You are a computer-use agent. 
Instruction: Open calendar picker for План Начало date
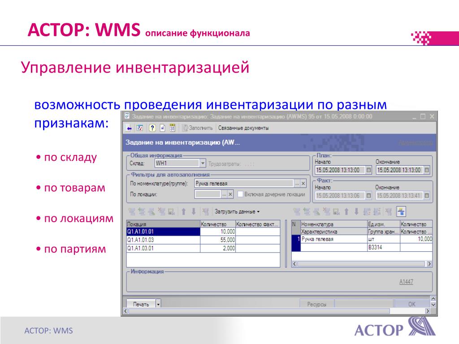pos(368,170)
